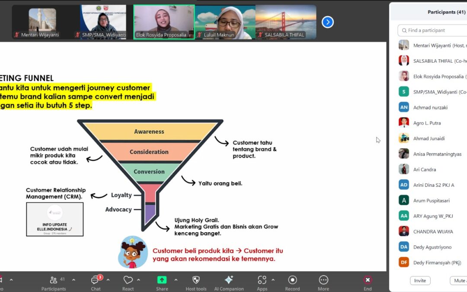Screen dimensions: 467x292
Task: Open the More options icon
Action: [323, 280]
